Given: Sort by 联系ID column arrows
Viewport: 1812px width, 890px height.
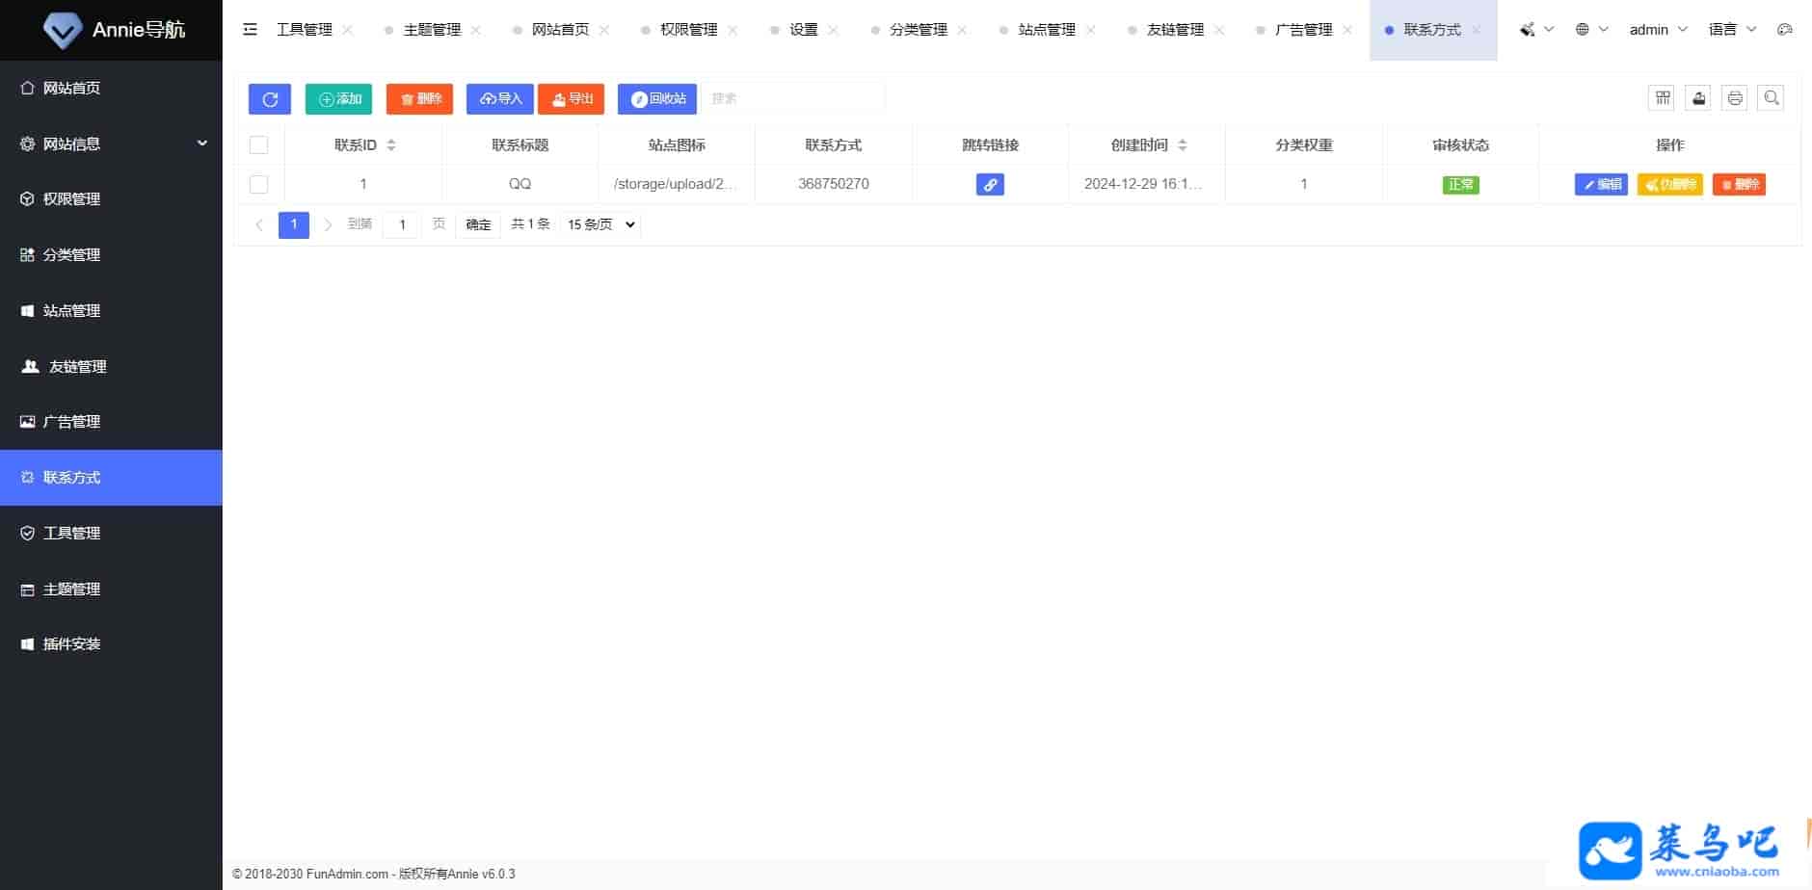Looking at the screenshot, I should [391, 145].
